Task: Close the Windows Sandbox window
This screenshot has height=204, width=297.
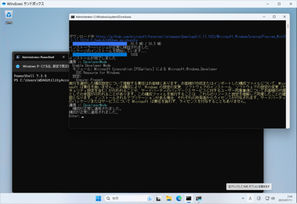Action: 291,4
